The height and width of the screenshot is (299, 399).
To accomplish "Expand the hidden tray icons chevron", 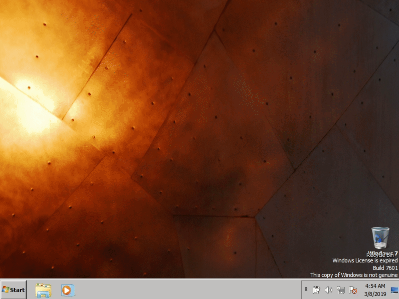I will [x=306, y=289].
